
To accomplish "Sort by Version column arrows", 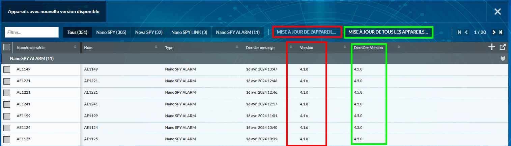I will coord(345,47).
